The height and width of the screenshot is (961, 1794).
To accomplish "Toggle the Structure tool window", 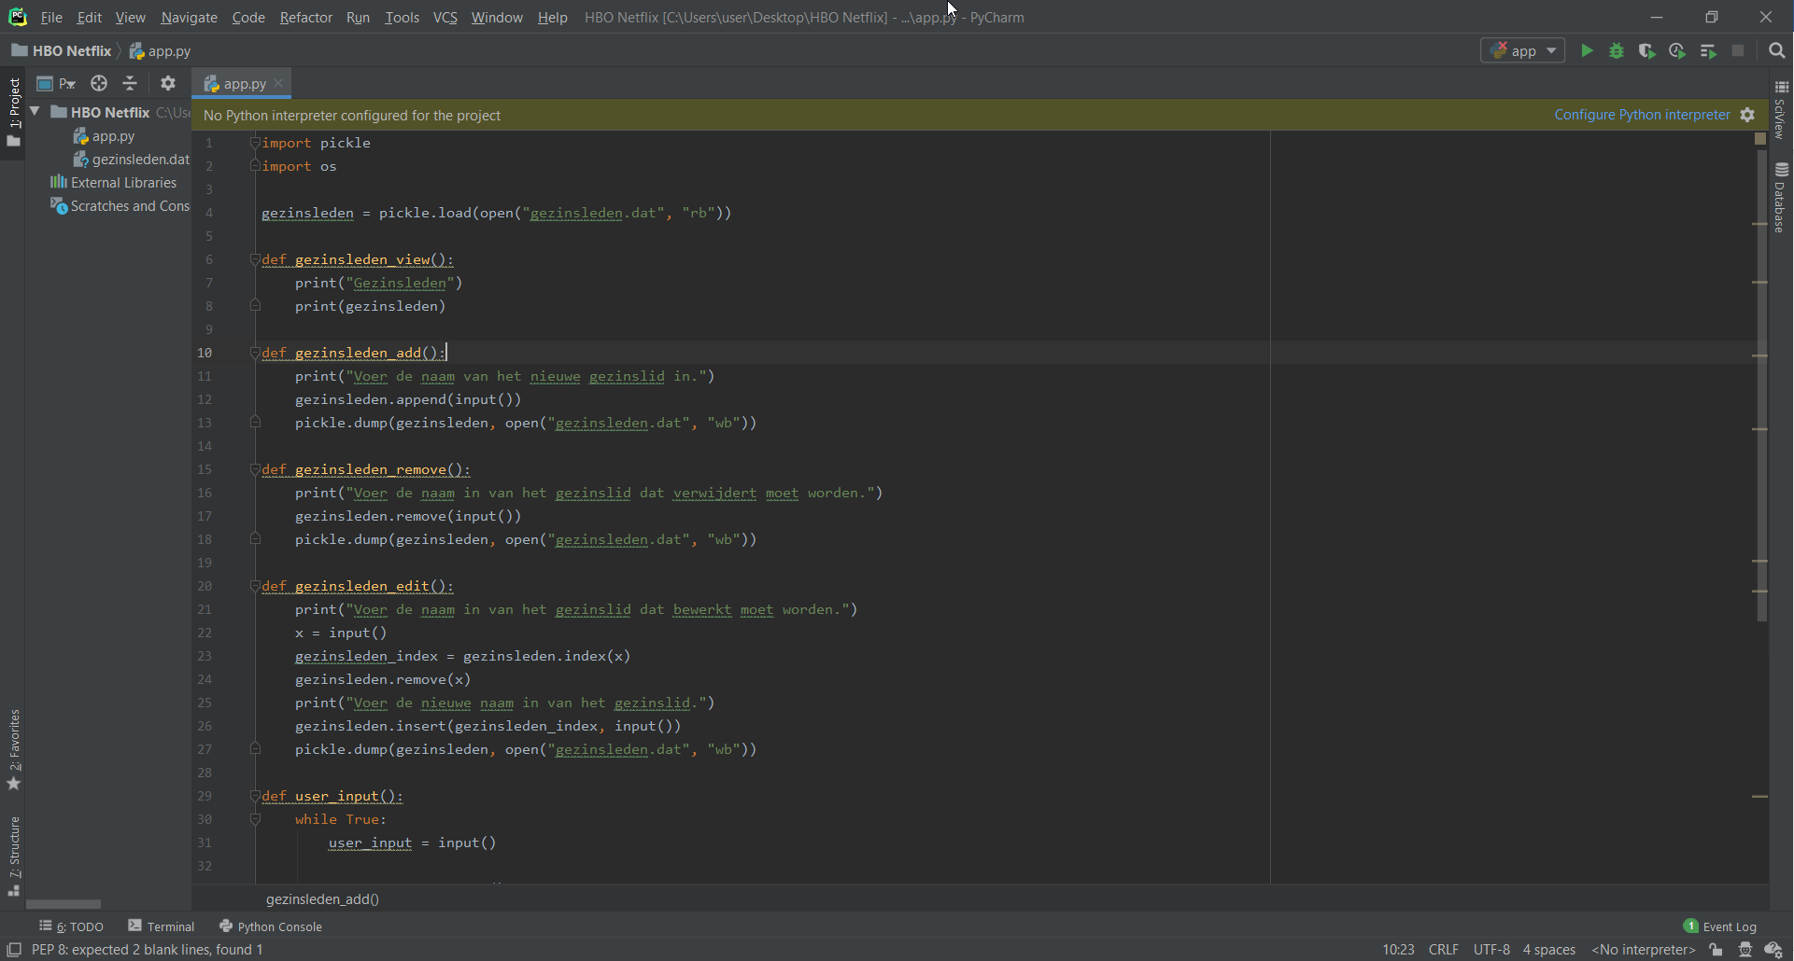I will 14,851.
